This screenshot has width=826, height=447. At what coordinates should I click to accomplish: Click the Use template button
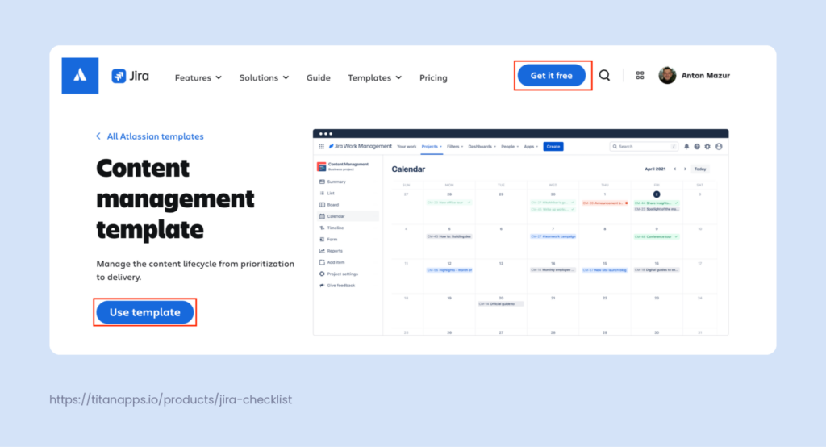pos(145,312)
